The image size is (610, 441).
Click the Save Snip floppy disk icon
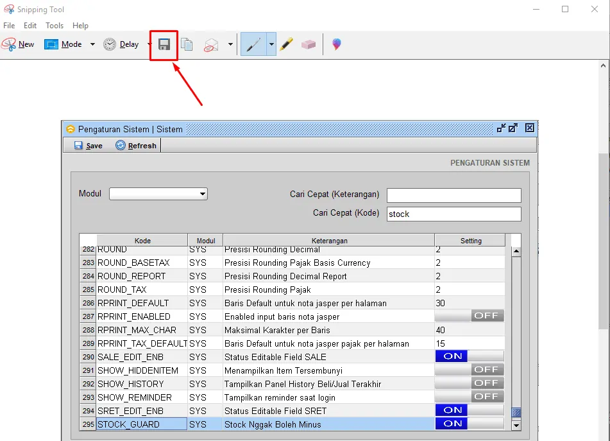164,45
